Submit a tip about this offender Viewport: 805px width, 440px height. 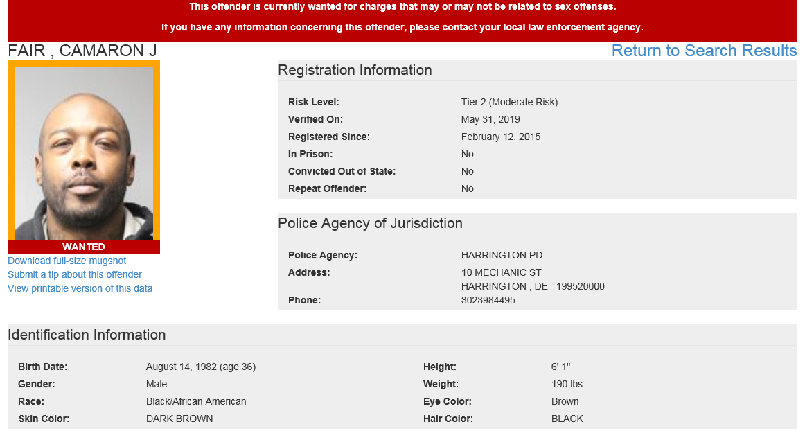[x=75, y=275]
